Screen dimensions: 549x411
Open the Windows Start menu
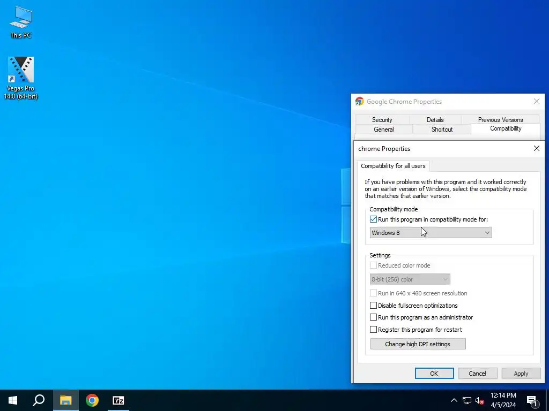(13, 400)
